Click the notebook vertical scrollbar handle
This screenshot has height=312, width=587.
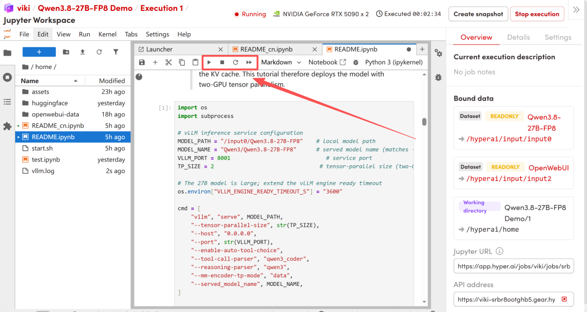[x=424, y=122]
